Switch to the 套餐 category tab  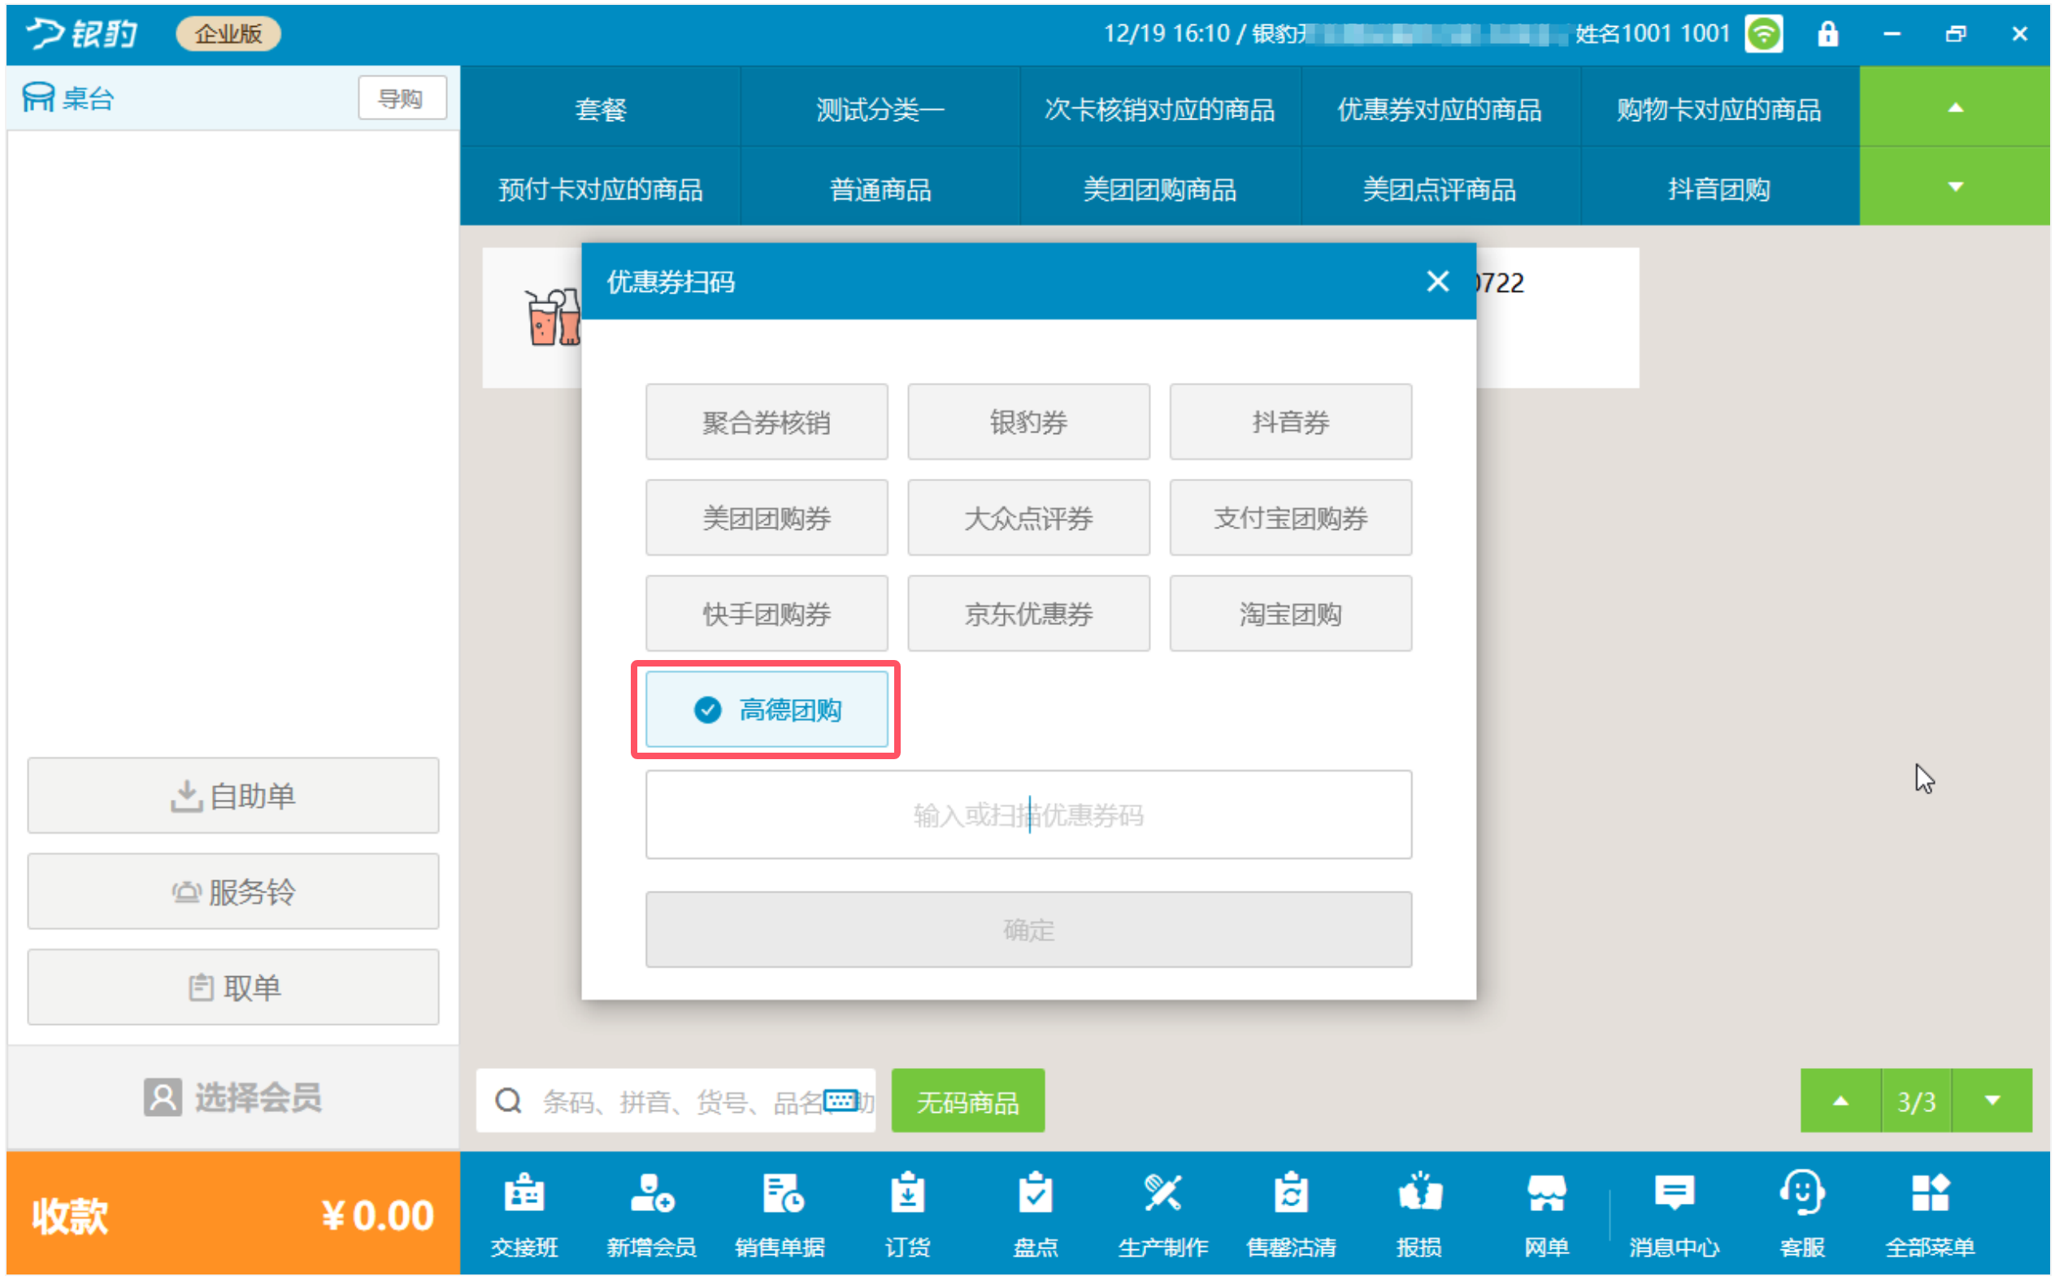coord(600,108)
